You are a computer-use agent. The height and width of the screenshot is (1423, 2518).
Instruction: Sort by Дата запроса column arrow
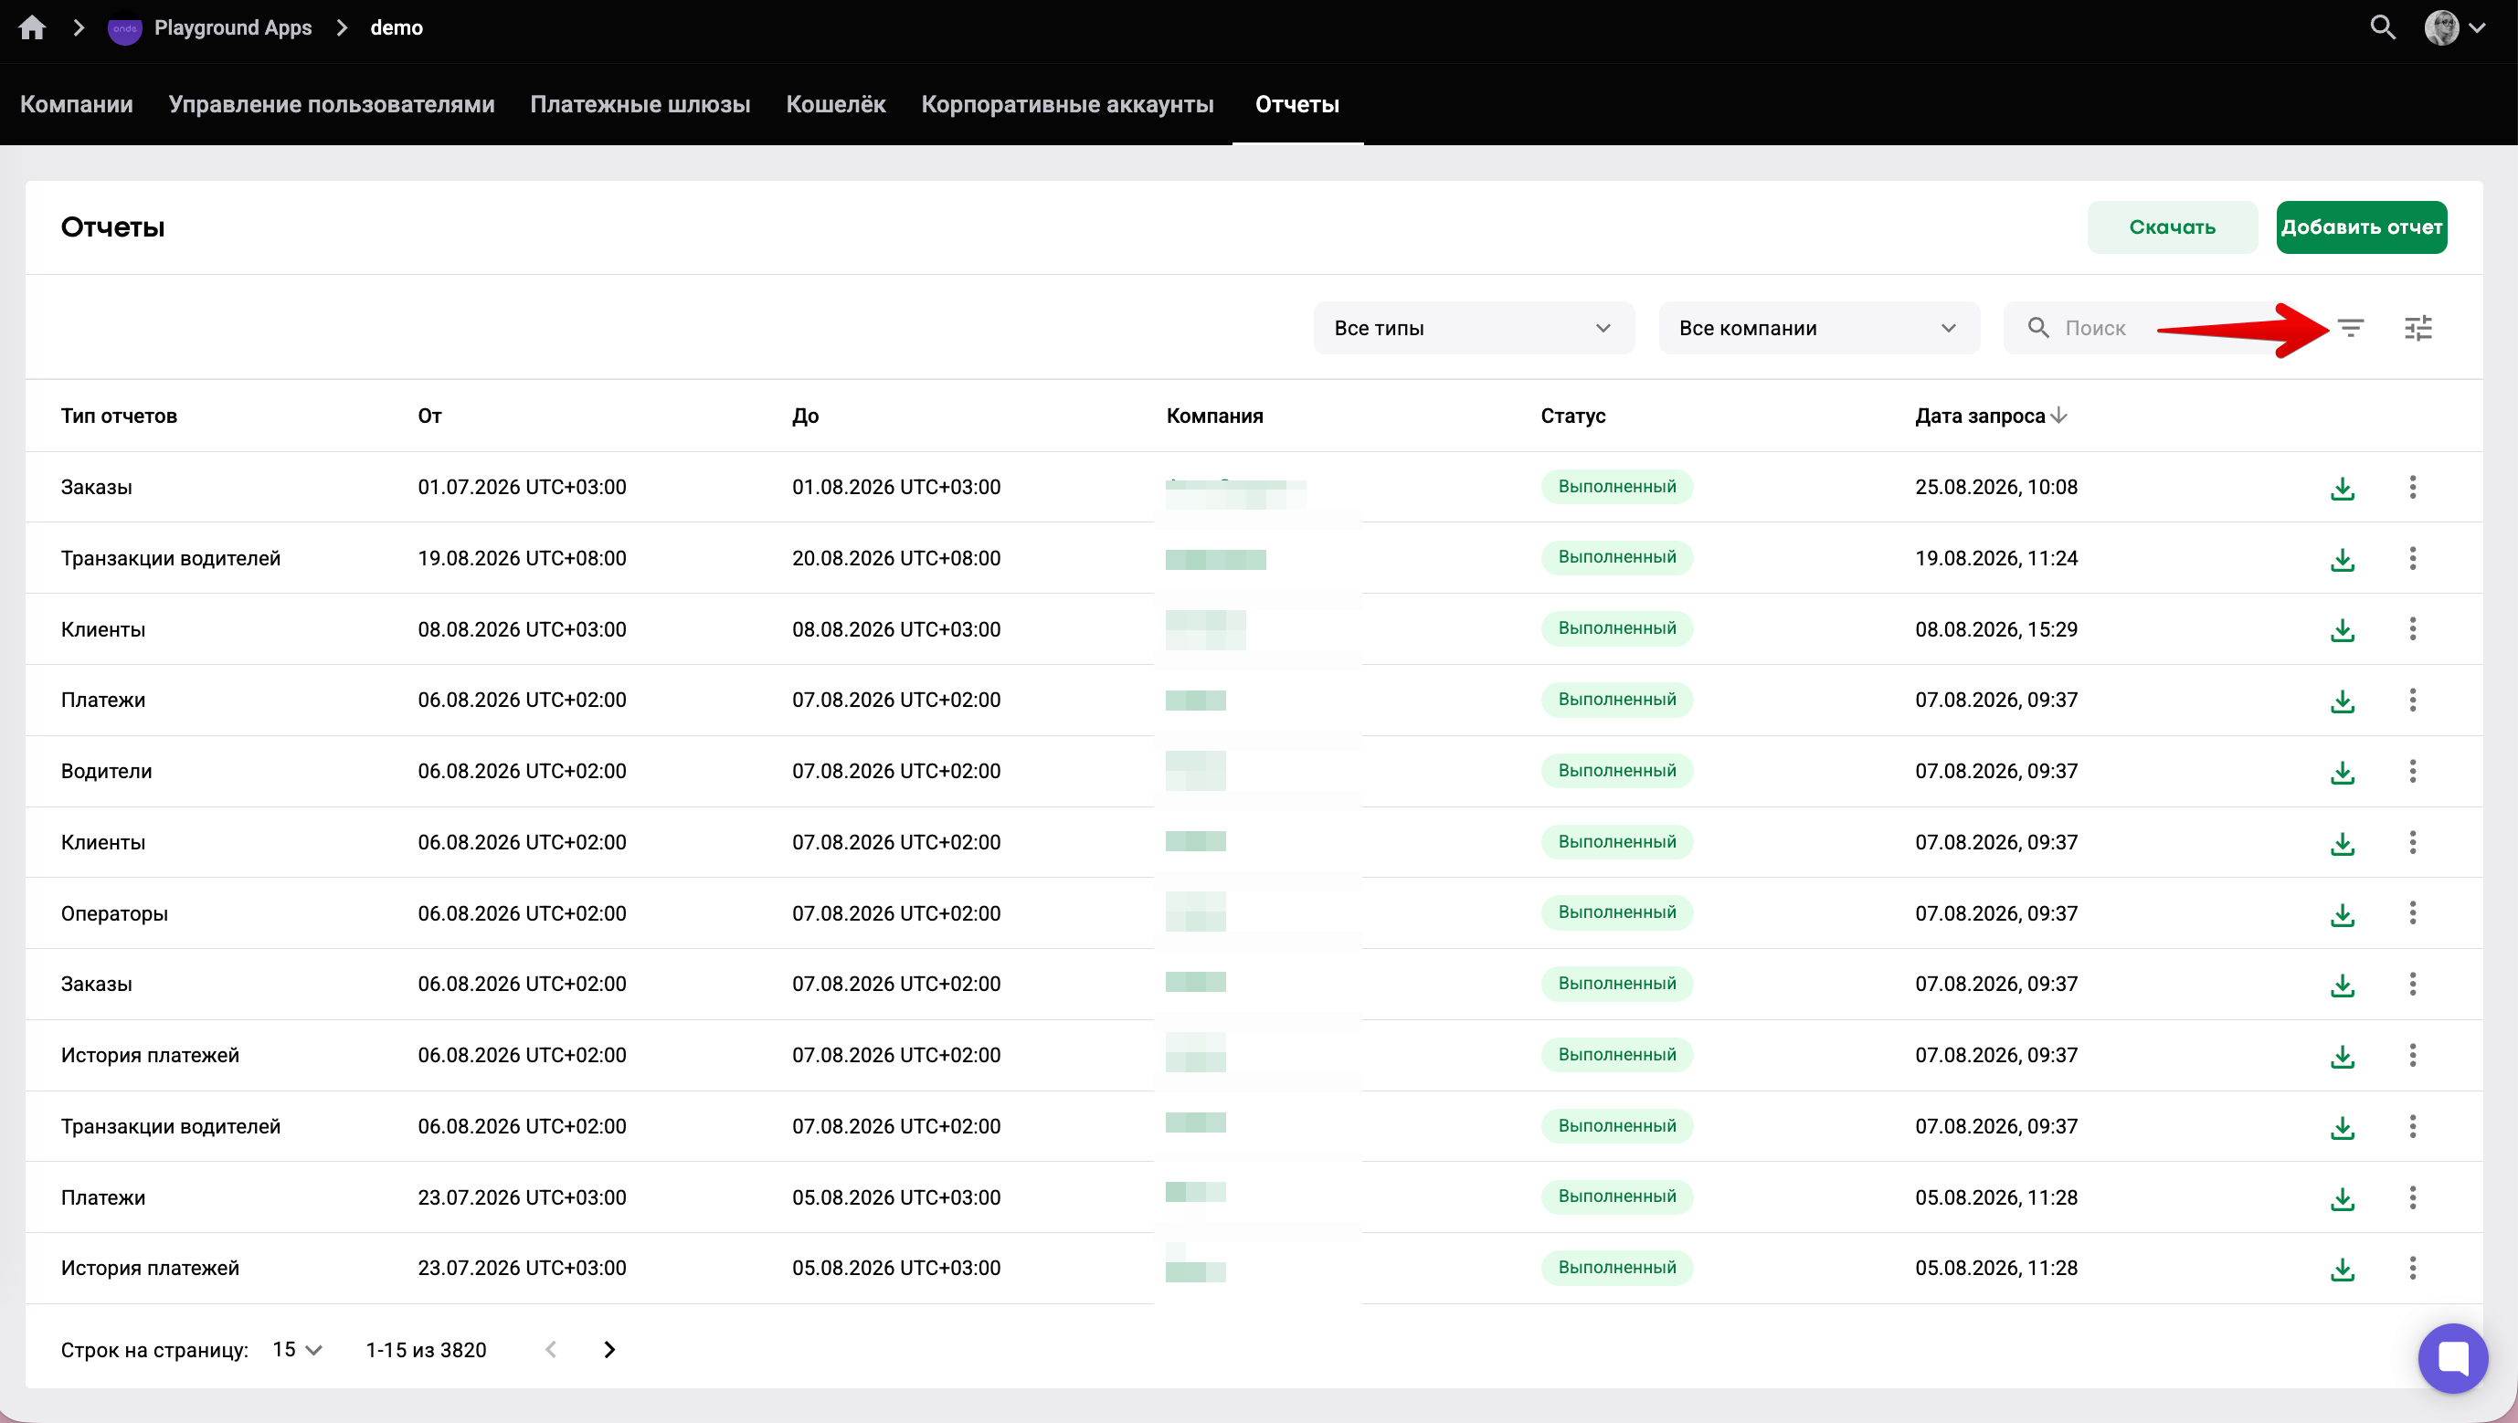(x=2058, y=416)
